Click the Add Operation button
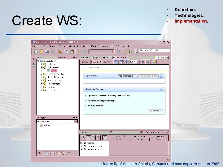The width and height of the screenshot is (223, 167). [x=126, y=76]
